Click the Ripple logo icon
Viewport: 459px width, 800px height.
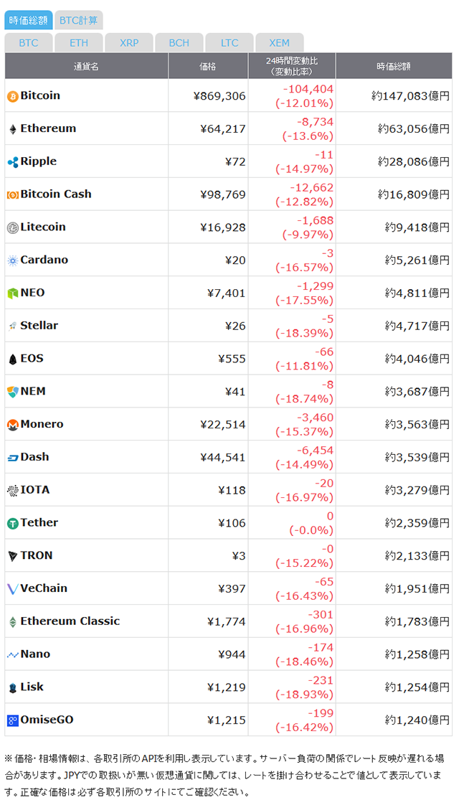point(12,162)
